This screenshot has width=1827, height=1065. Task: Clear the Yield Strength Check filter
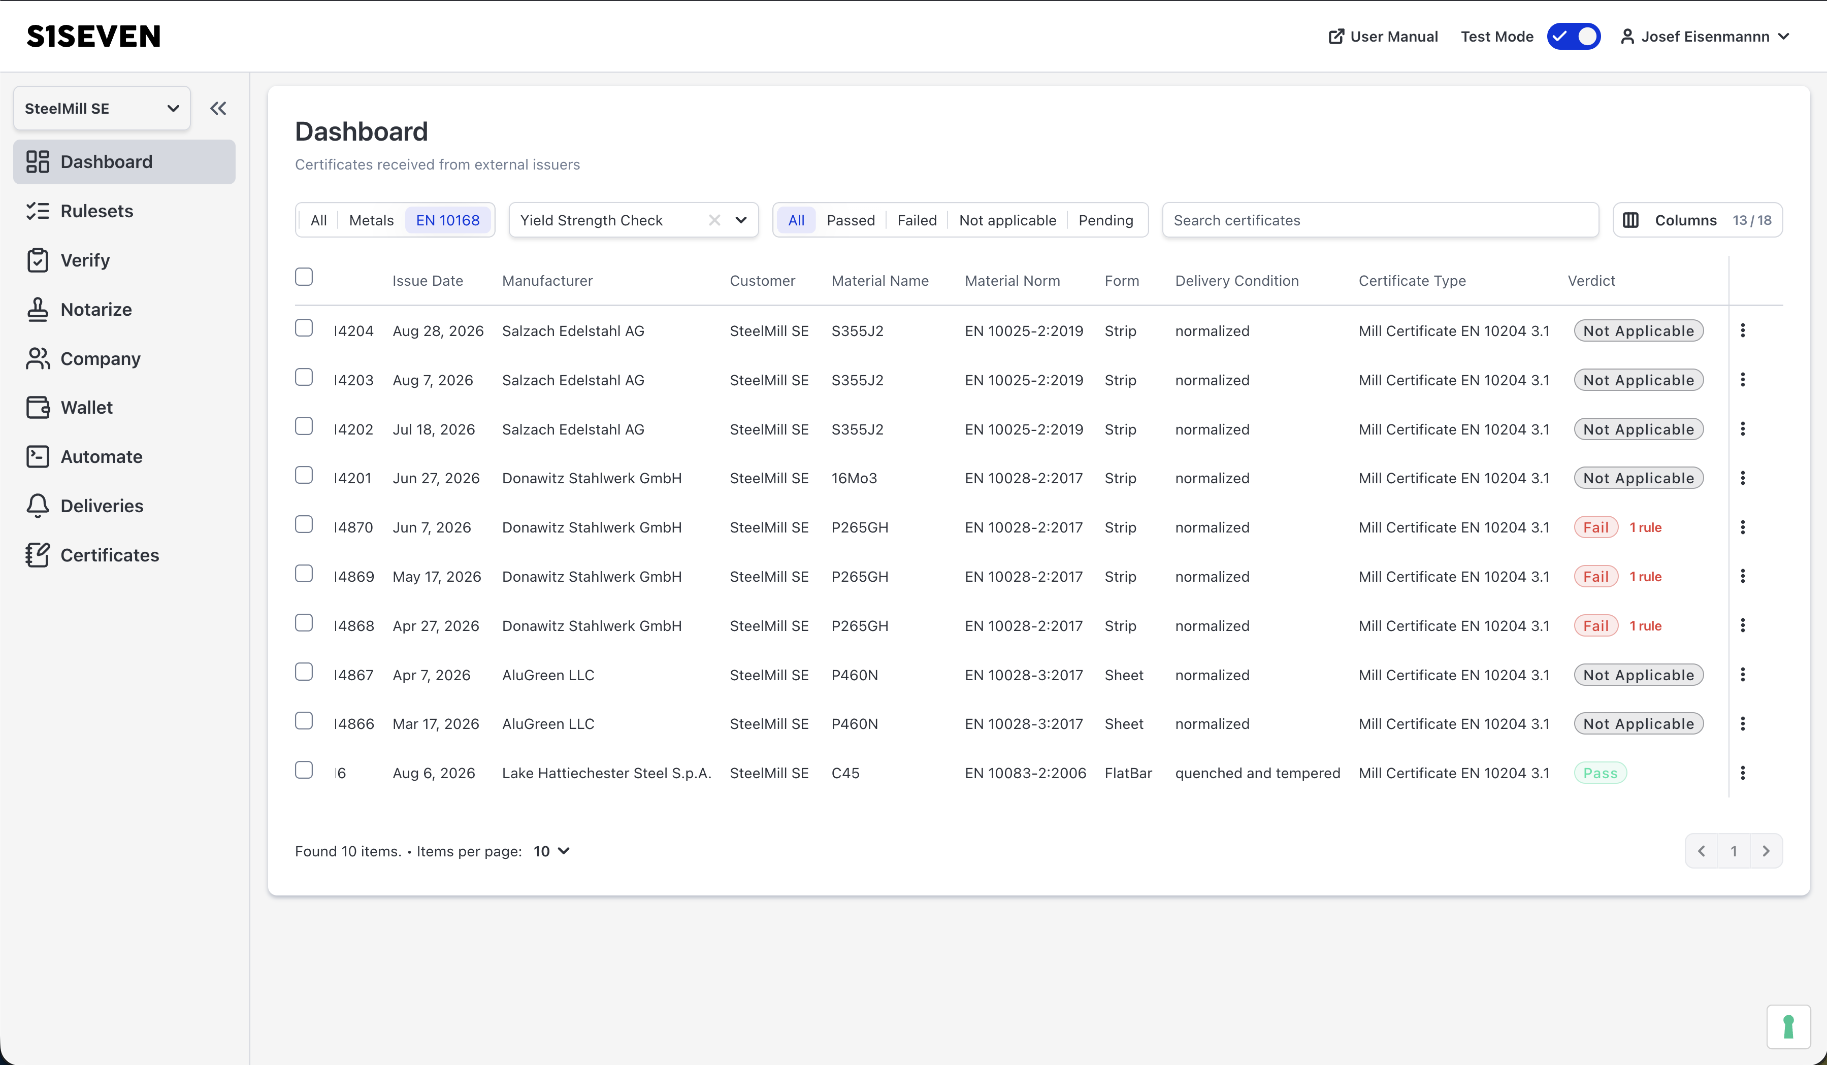tap(714, 220)
